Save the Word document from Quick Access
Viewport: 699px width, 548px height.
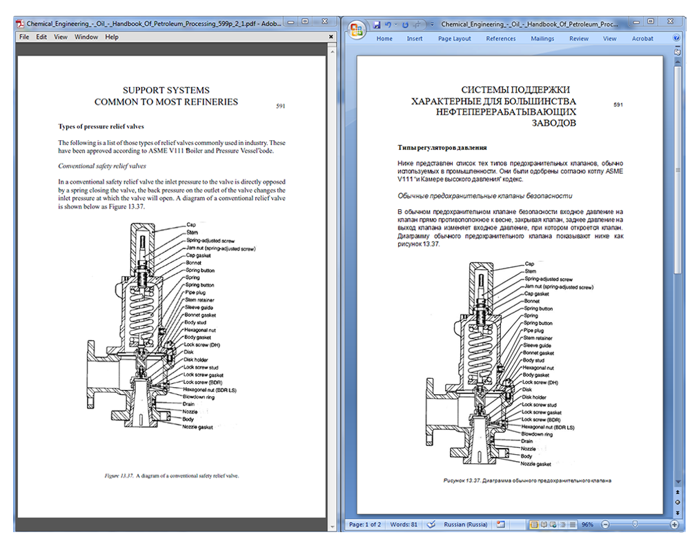pyautogui.click(x=377, y=25)
